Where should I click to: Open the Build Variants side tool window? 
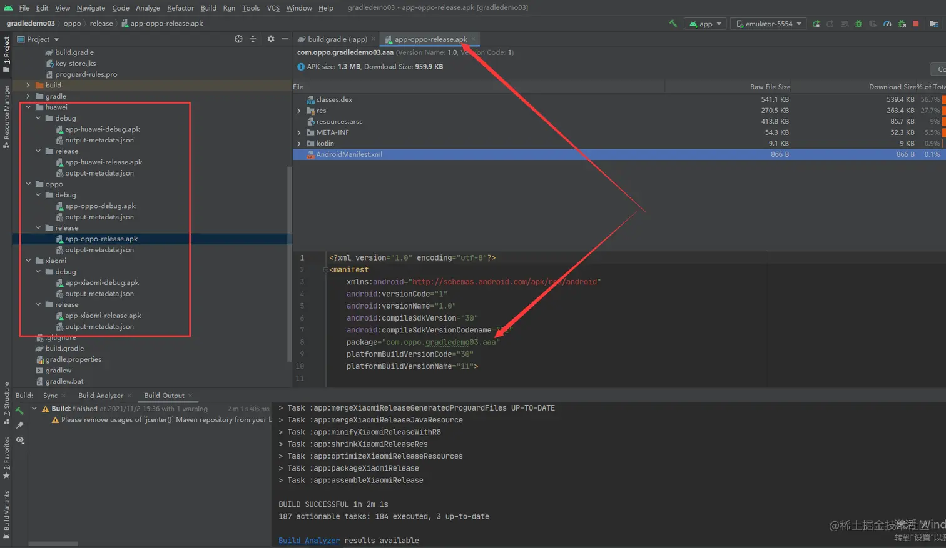6,515
